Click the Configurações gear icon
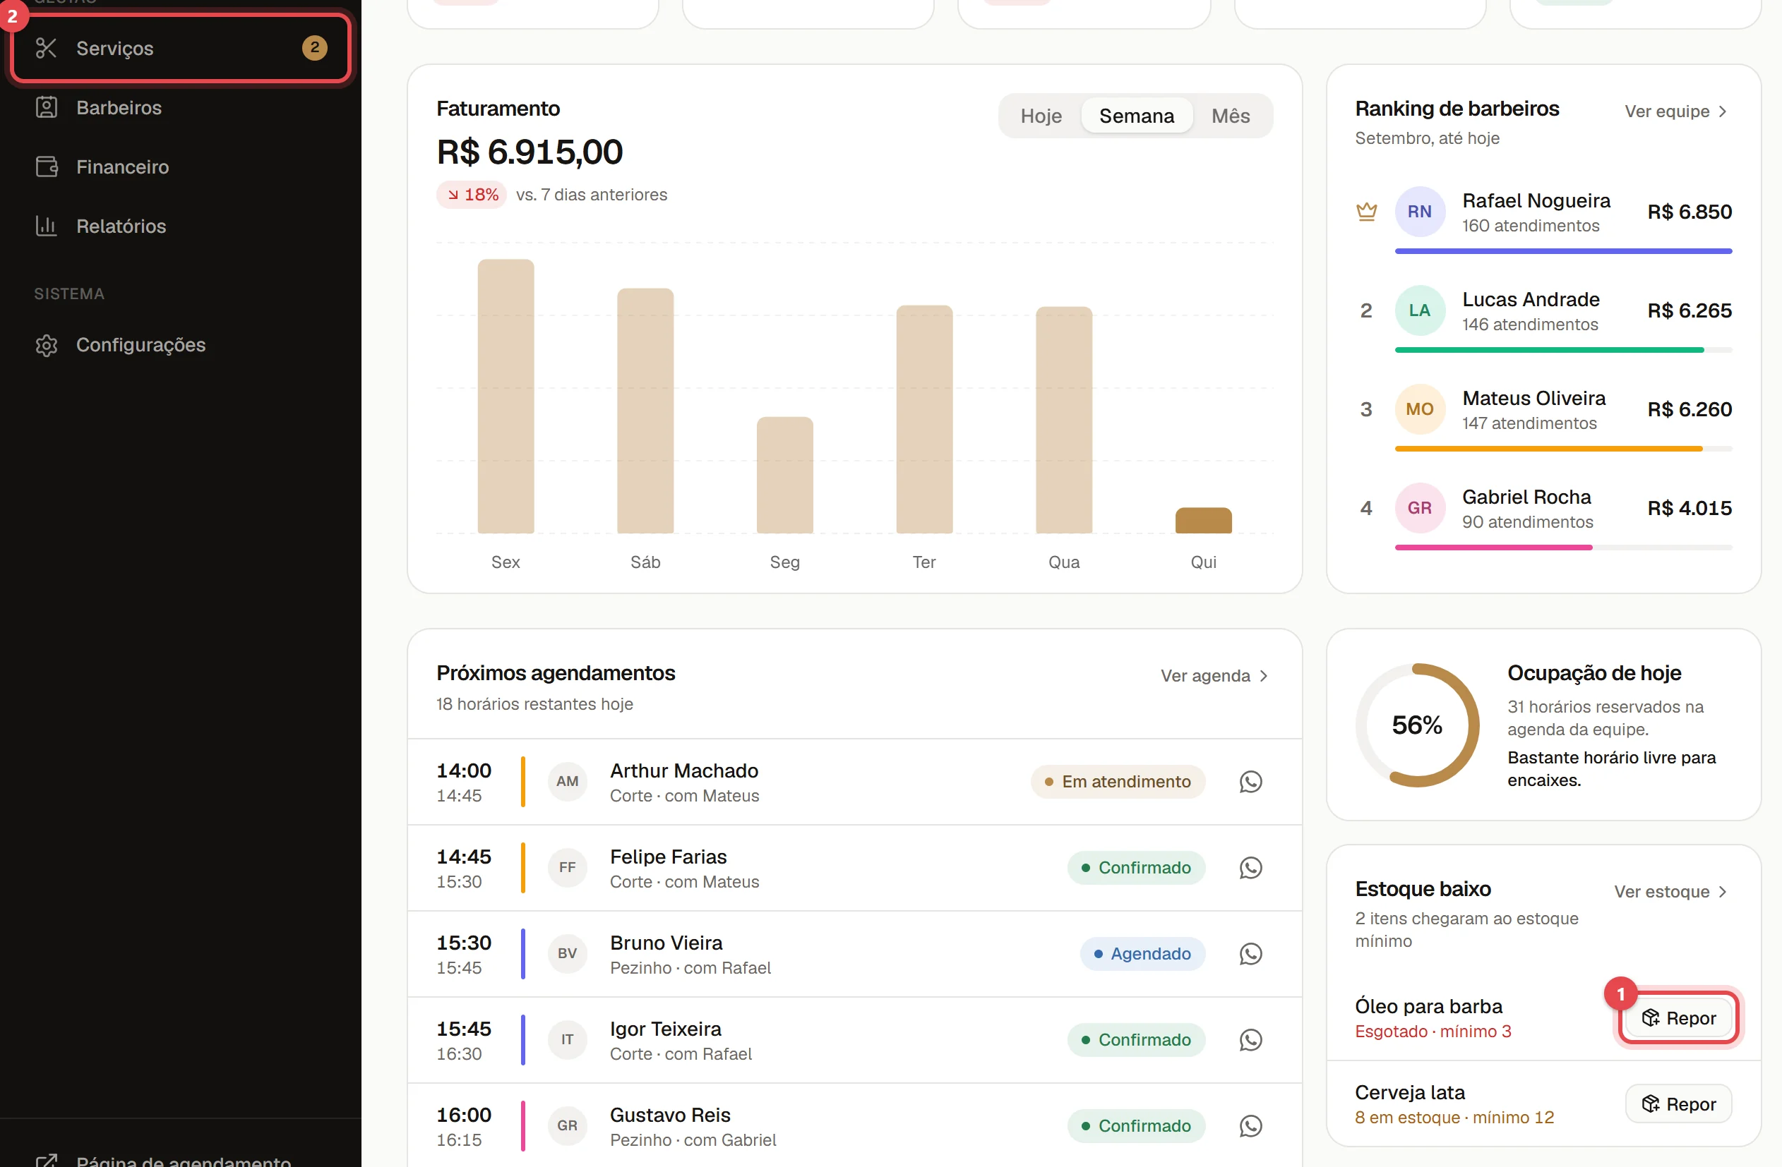 point(47,345)
